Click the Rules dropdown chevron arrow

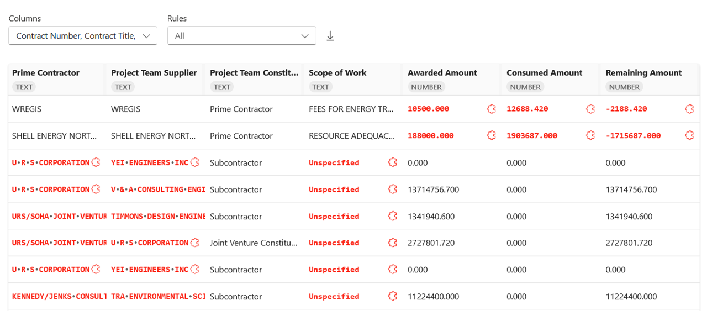click(x=305, y=36)
